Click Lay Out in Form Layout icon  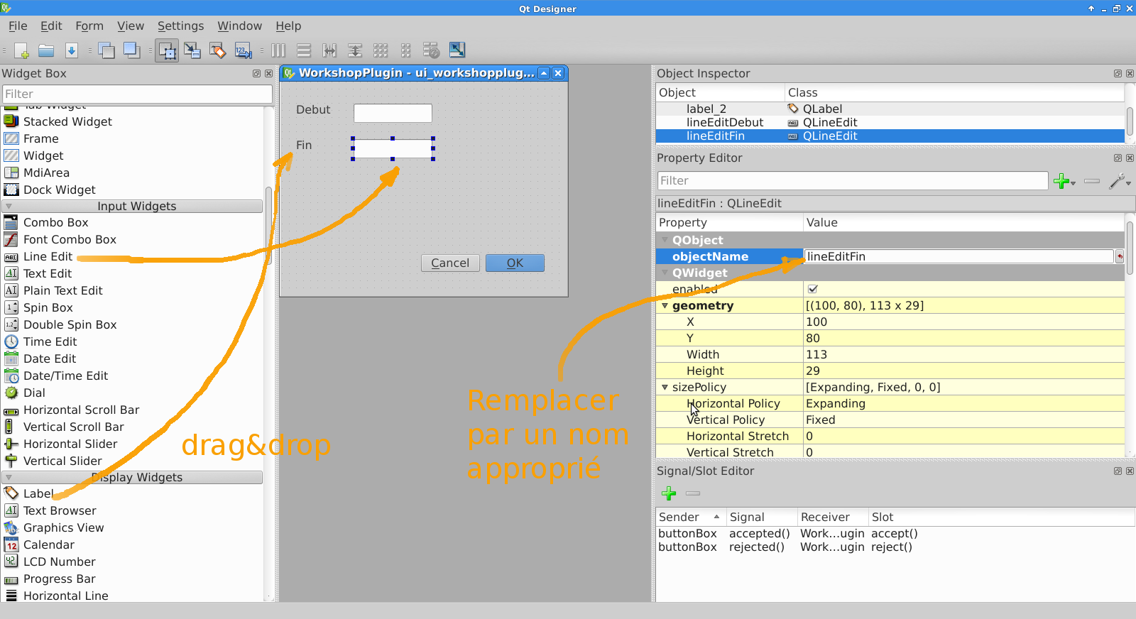coord(406,50)
